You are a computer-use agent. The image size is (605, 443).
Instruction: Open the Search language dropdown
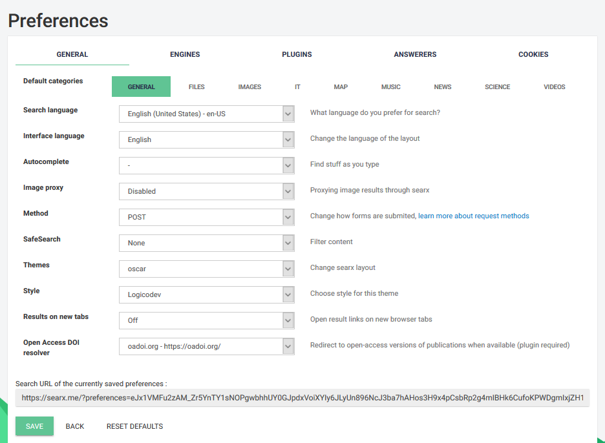click(x=207, y=114)
